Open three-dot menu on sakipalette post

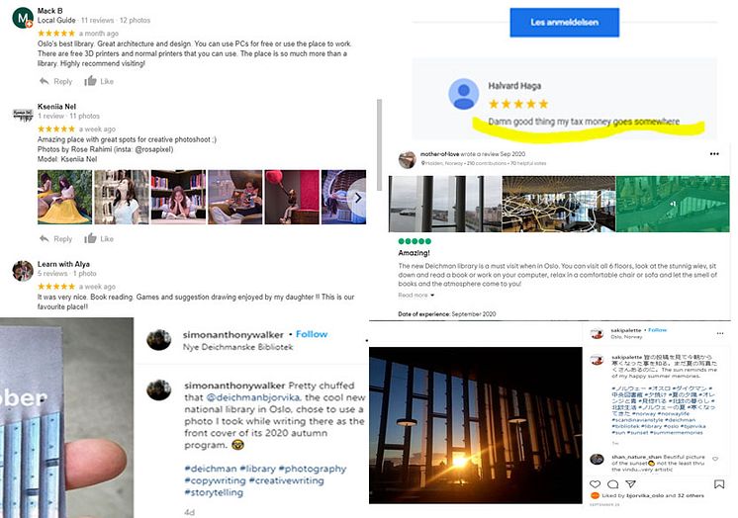pyautogui.click(x=720, y=333)
